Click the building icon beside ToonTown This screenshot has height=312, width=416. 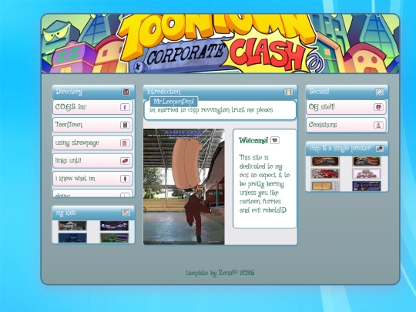(x=125, y=125)
